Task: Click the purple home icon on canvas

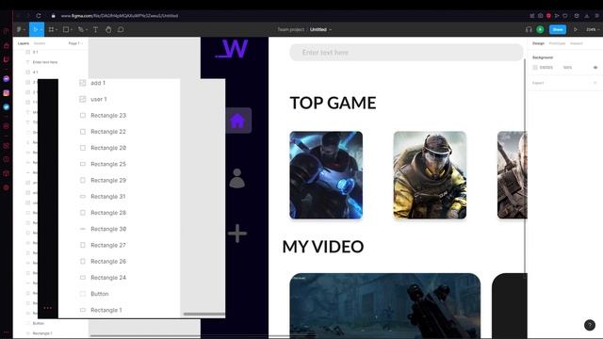Action: point(237,121)
